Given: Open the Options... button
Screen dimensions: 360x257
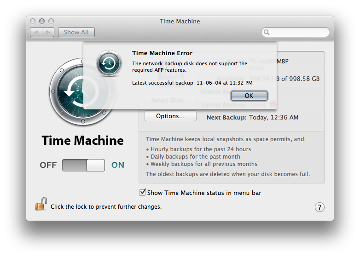Looking at the screenshot, I should [170, 116].
